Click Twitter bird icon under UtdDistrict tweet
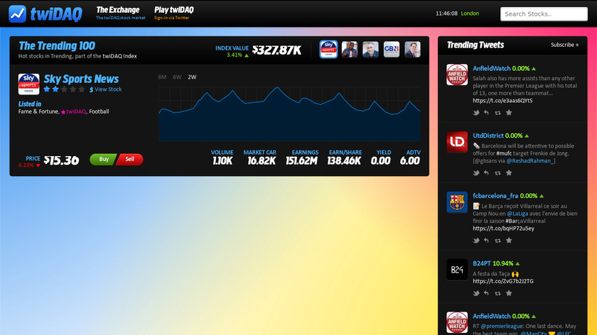Viewport: 597px width, 335px height. coord(476,172)
